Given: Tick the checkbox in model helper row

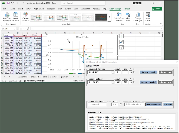Looking at the screenshot, I should [x=134, y=82].
